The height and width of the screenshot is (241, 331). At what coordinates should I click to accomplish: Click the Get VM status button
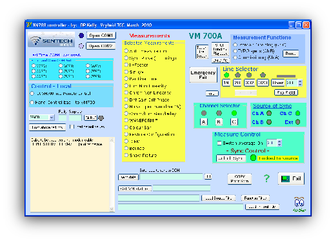click(x=135, y=189)
